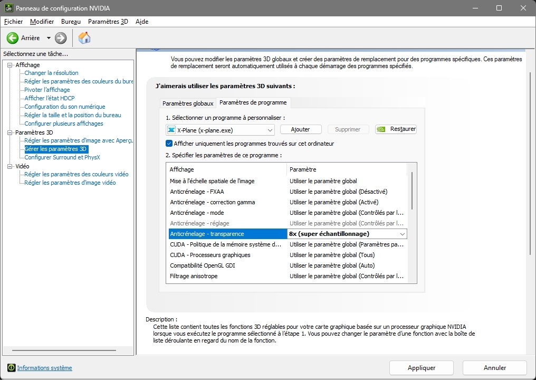This screenshot has width=536, height=380.
Task: Click the green Arrière back arrow icon
Action: point(13,38)
